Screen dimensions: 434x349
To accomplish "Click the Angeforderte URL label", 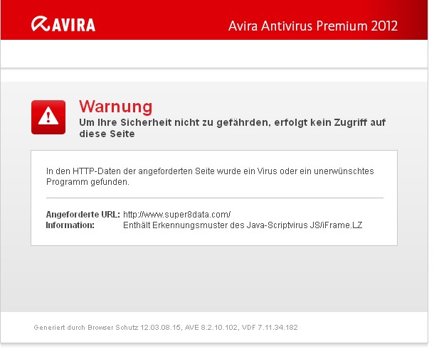I will [83, 215].
